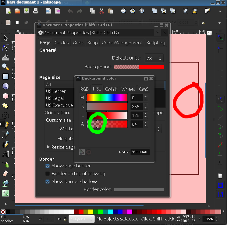Expand the Resize page section
Screen dimensions: 227x225
(x=49, y=147)
